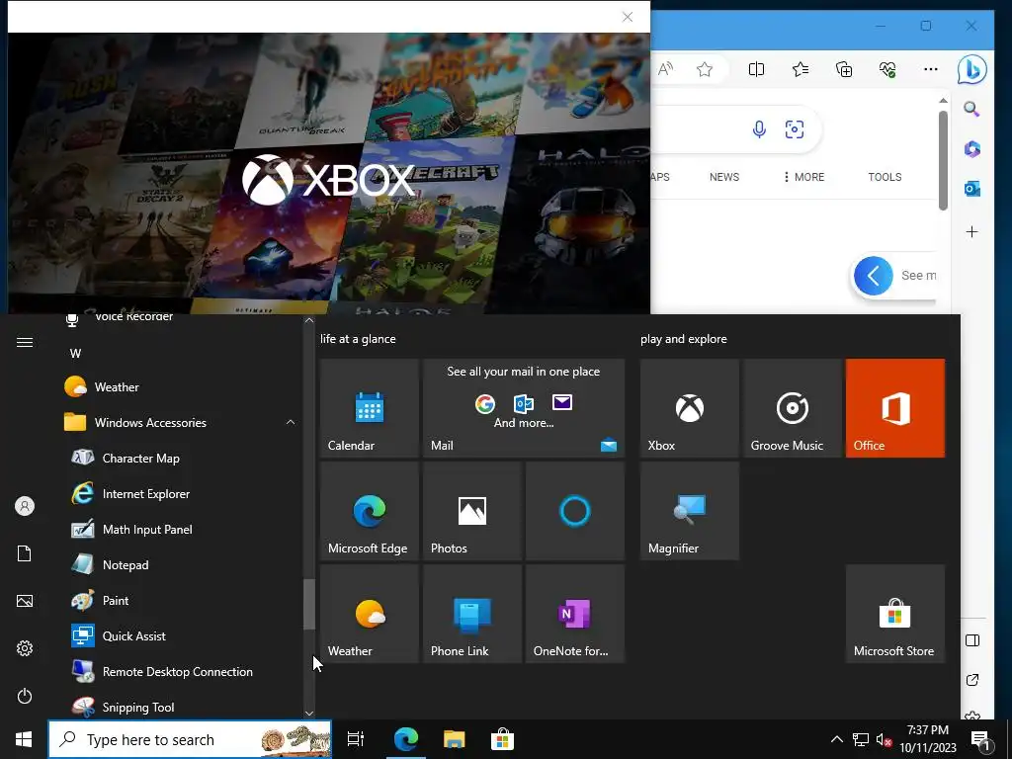Click the Power button in Start
Viewport: 1012px width, 759px height.
(x=25, y=696)
